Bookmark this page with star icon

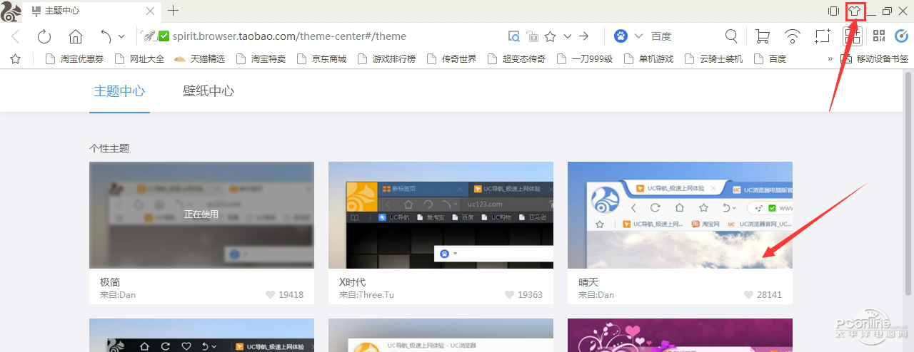551,36
